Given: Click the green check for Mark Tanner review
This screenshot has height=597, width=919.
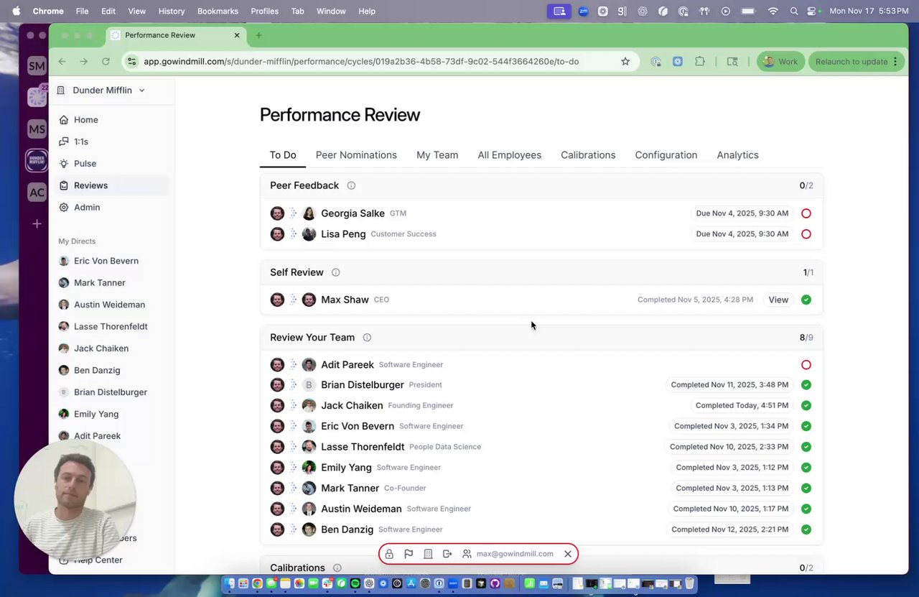Looking at the screenshot, I should click(x=806, y=489).
